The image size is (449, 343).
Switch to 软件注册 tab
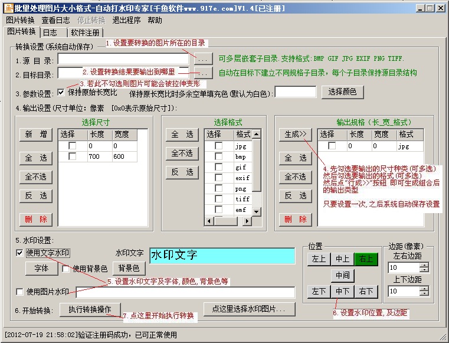86,32
